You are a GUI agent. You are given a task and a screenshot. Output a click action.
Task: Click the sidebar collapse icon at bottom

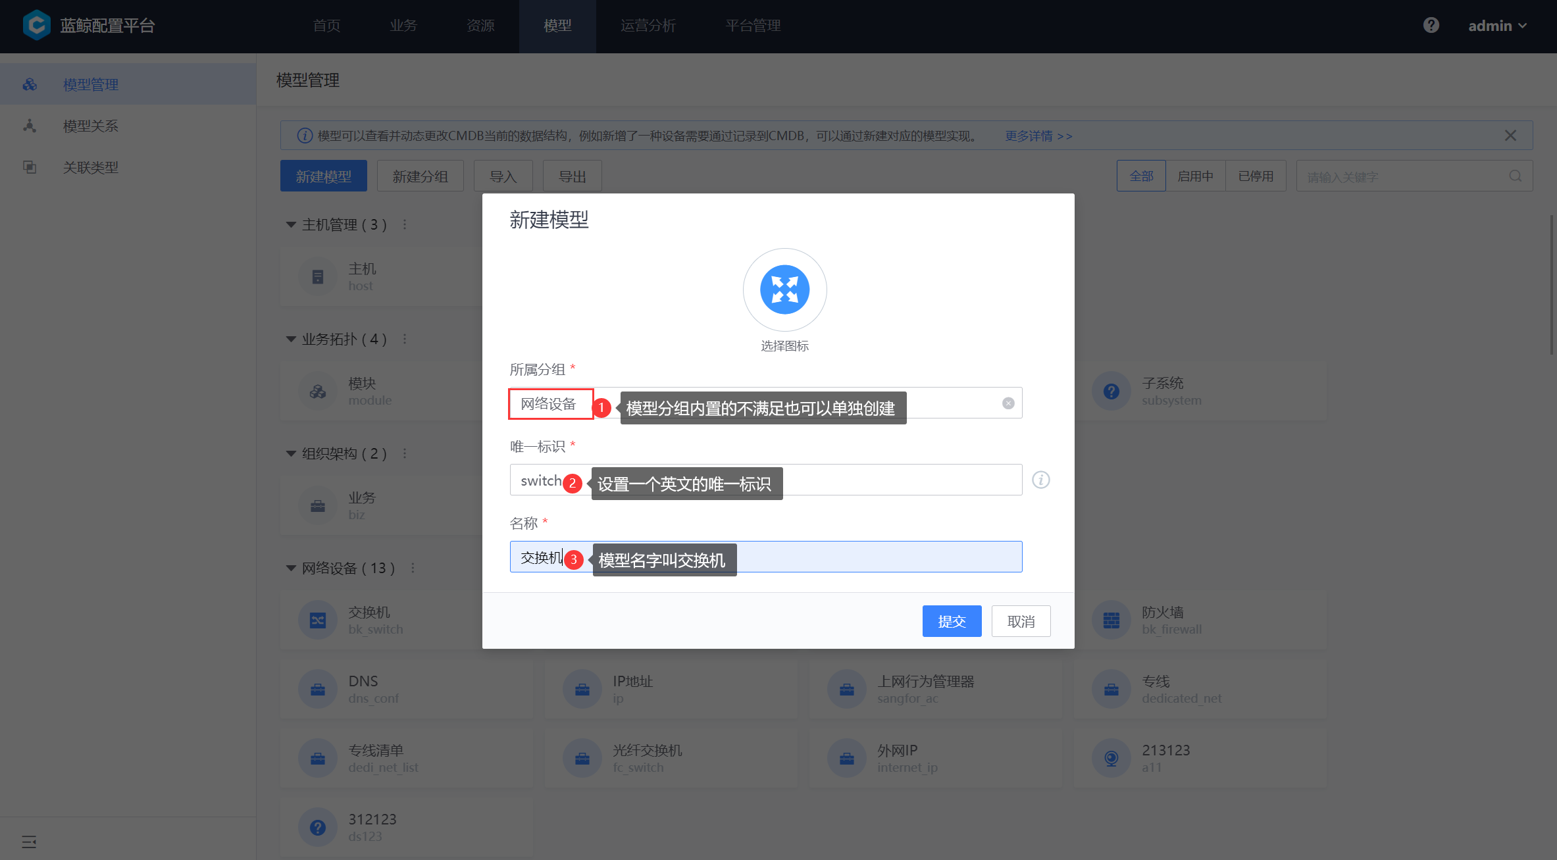pyautogui.click(x=29, y=842)
